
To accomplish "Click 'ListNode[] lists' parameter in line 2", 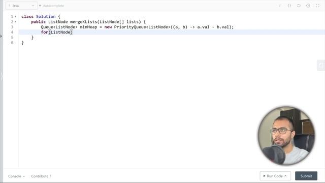I will [x=120, y=22].
